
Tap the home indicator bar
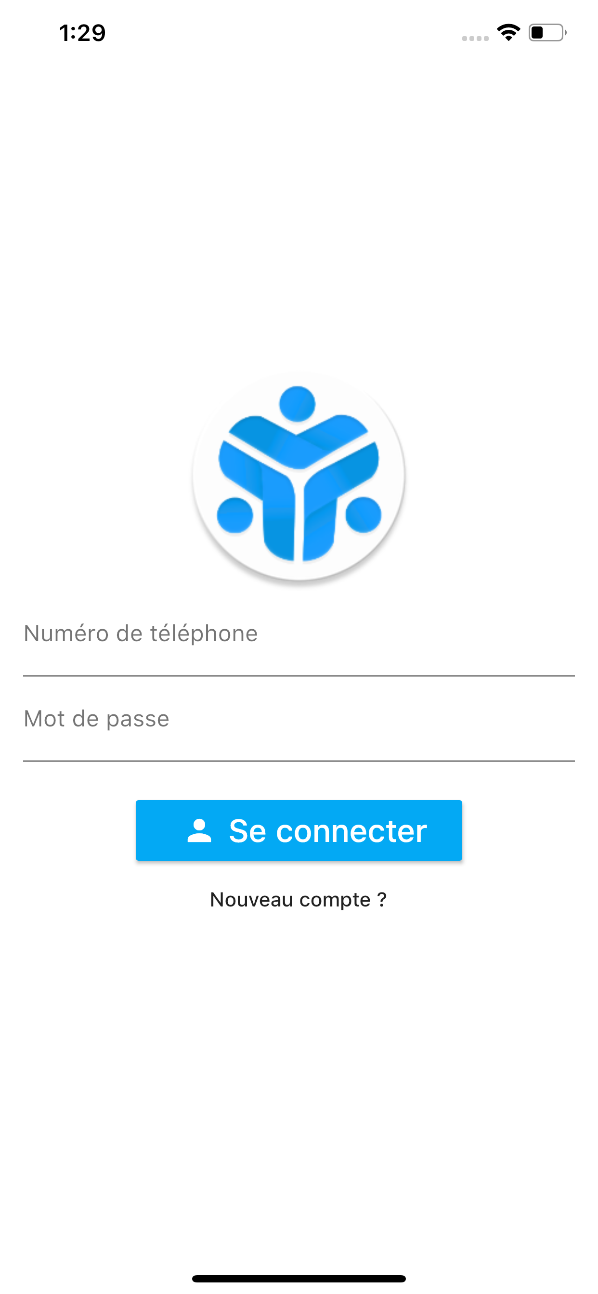click(x=299, y=1279)
